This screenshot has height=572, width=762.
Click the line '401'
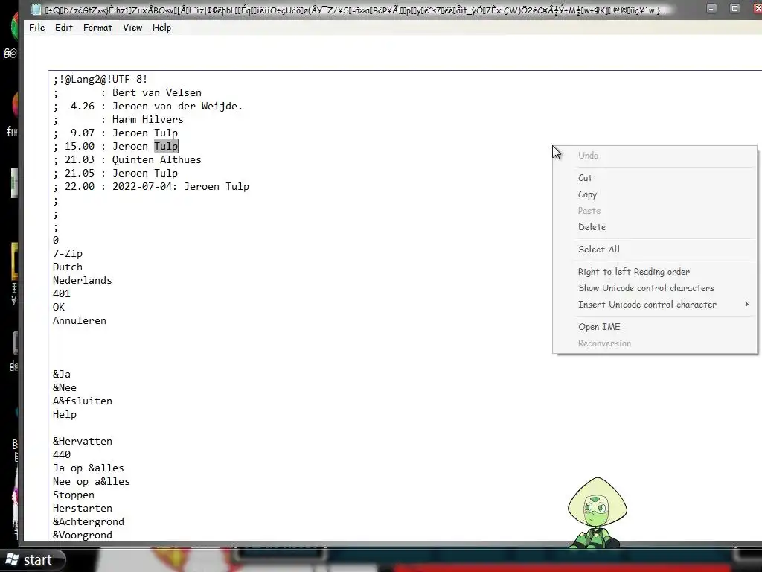pyautogui.click(x=62, y=293)
